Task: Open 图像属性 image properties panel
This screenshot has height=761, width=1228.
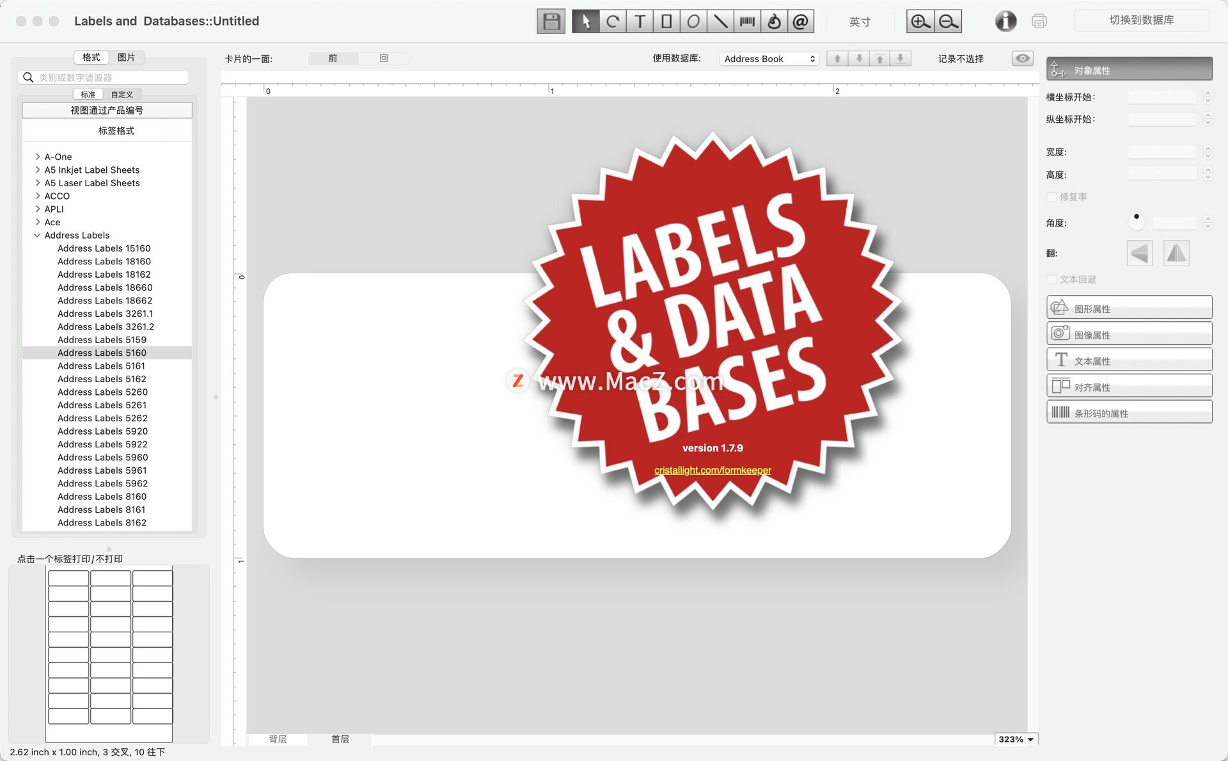Action: [1130, 333]
